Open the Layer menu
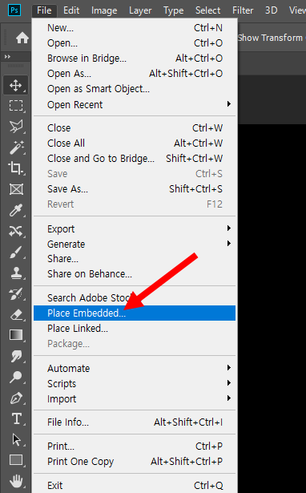This screenshot has width=306, height=493. (x=140, y=10)
